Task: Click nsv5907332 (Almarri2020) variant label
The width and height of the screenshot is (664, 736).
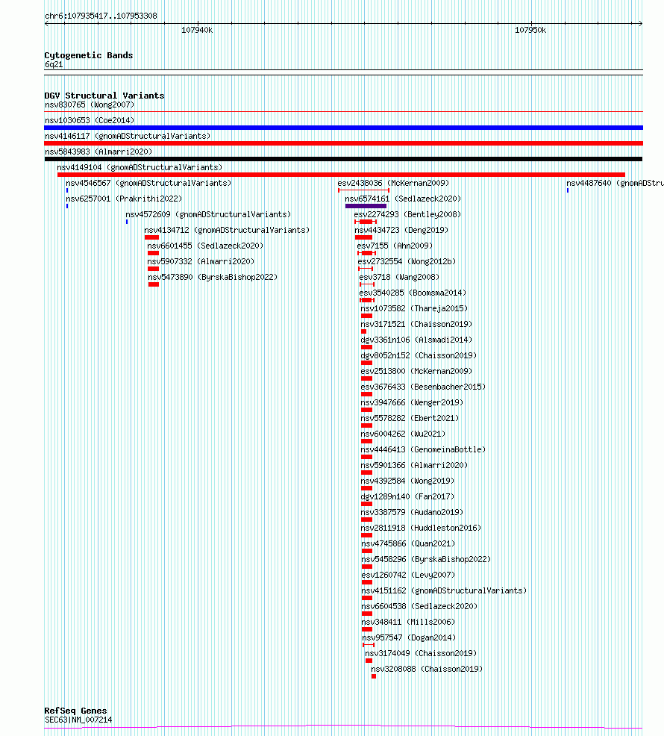Action: pyautogui.click(x=201, y=261)
